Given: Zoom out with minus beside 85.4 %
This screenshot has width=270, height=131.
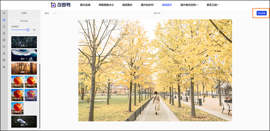Looking at the screenshot, I should pos(153,13).
